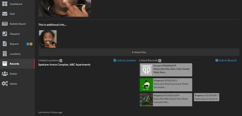242x116 pixels.
Task: Click the green person-at-desk property thumbnail
Action: [x=146, y=85]
